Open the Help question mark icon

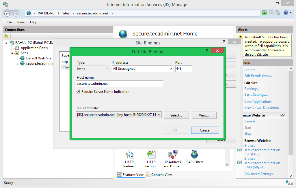click(x=286, y=13)
